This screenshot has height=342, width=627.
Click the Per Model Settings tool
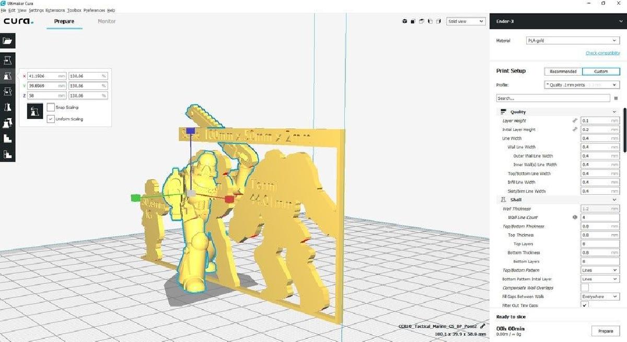pos(8,123)
